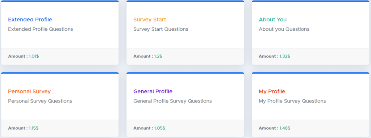Image resolution: width=371 pixels, height=138 pixels.
Task: Click the About you Questions description
Action: 284,29
